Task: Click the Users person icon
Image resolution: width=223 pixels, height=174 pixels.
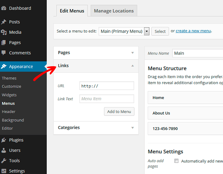Action: click(x=4, y=150)
